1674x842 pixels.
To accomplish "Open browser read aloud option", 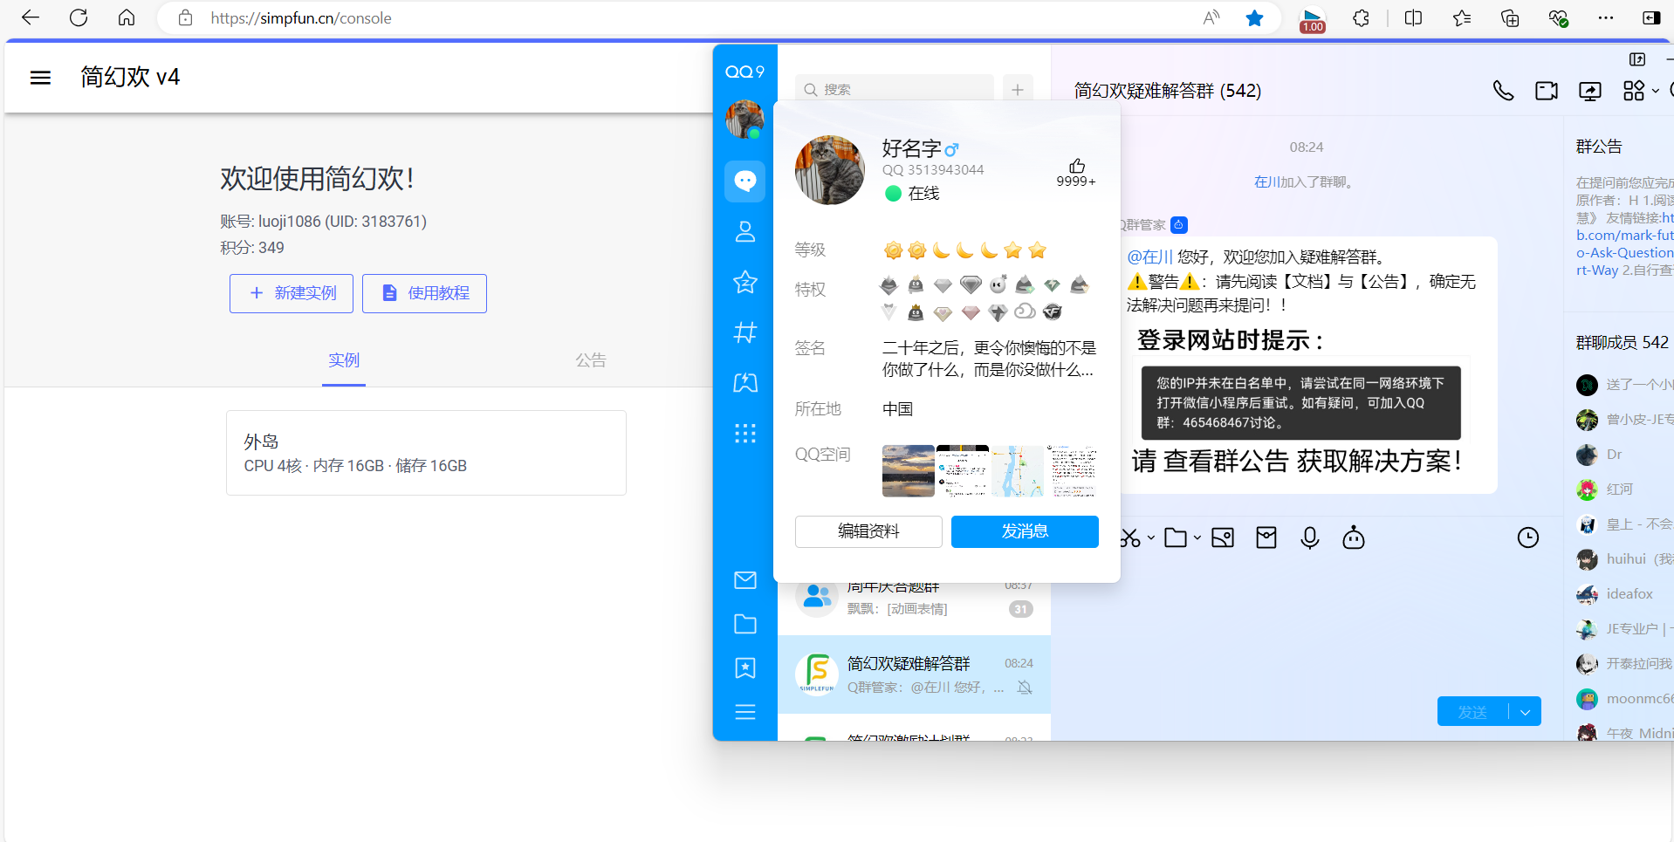I will [1211, 17].
